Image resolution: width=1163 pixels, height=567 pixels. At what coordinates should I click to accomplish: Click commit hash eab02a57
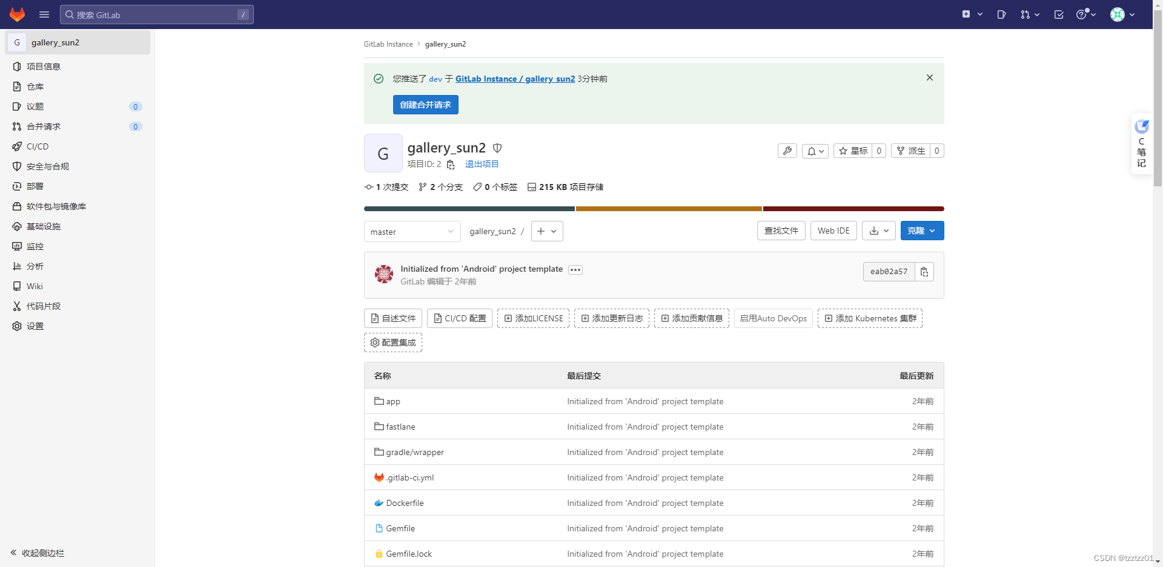(889, 272)
